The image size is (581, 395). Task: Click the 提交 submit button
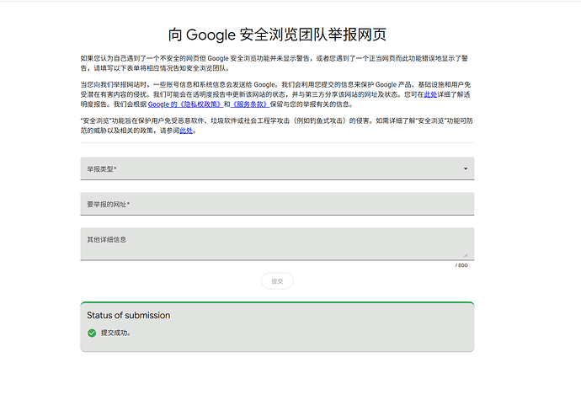click(x=277, y=281)
